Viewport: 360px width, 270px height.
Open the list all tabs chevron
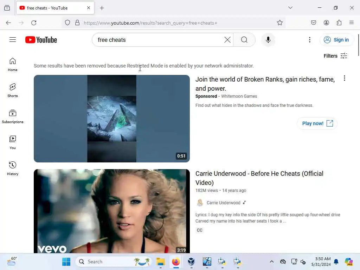point(290,8)
